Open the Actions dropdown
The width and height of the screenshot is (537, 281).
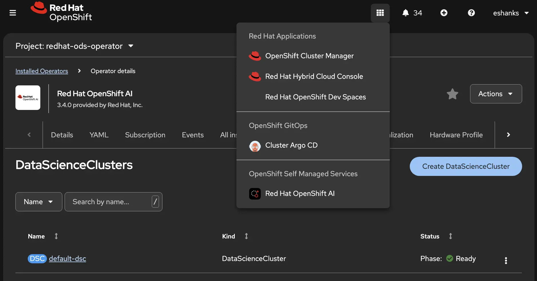(496, 94)
